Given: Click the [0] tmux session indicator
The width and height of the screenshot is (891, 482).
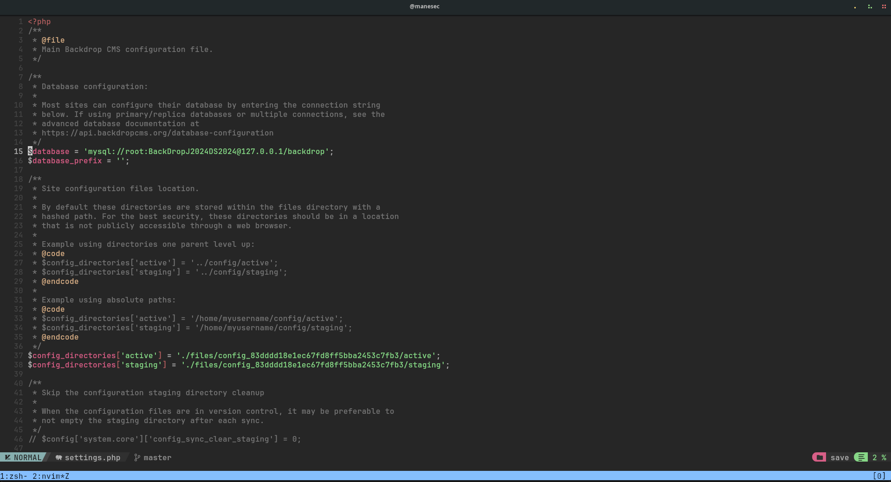Looking at the screenshot, I should click(x=879, y=476).
